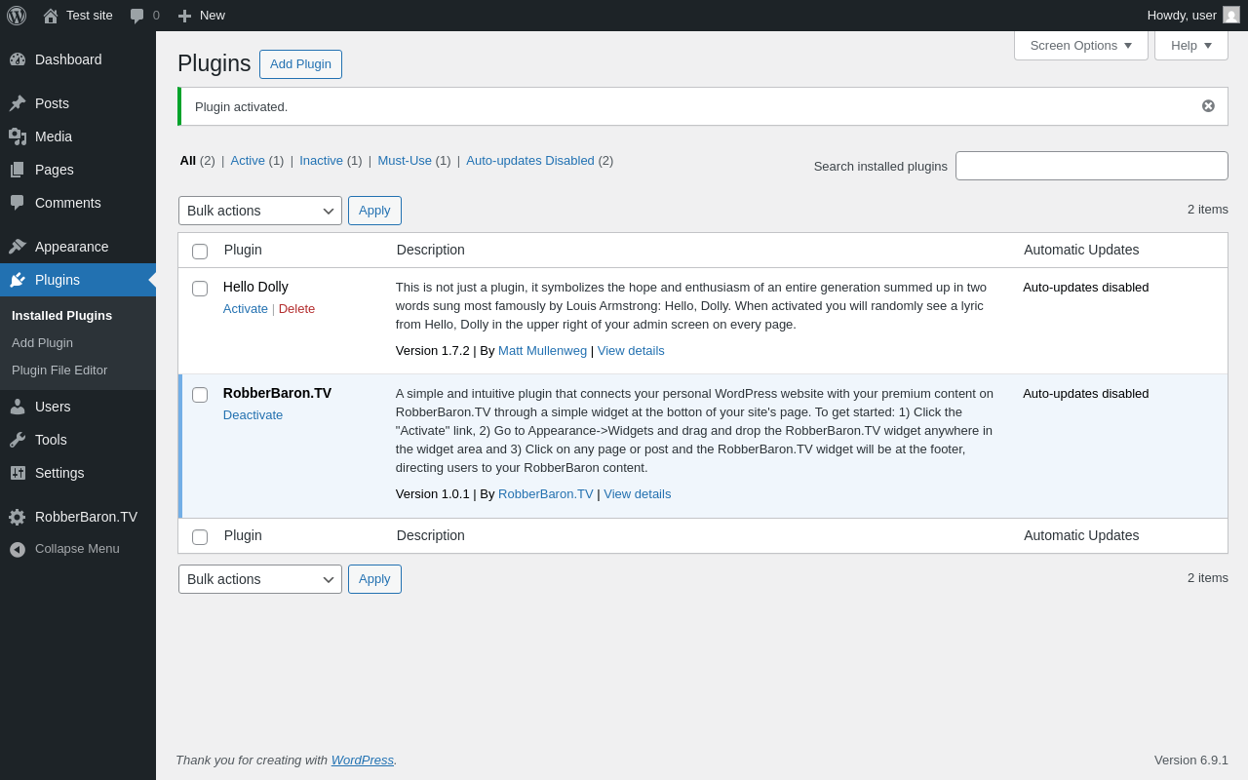Image resolution: width=1248 pixels, height=780 pixels.
Task: Click the Add Plugin button beside the heading
Action: pos(300,64)
